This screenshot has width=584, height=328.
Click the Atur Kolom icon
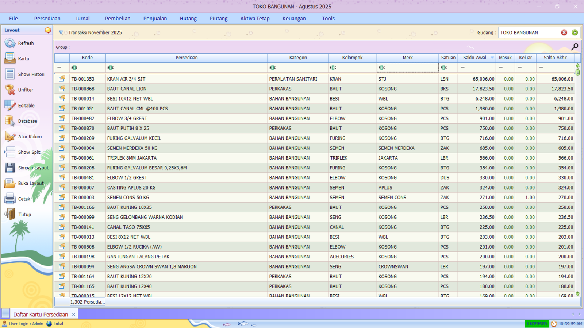(x=10, y=137)
